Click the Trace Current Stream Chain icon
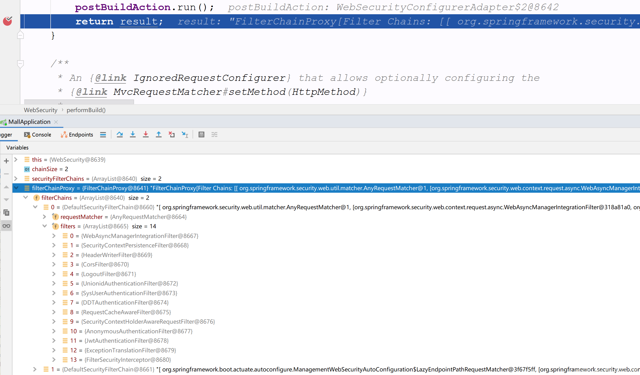The width and height of the screenshot is (640, 375). (214, 134)
